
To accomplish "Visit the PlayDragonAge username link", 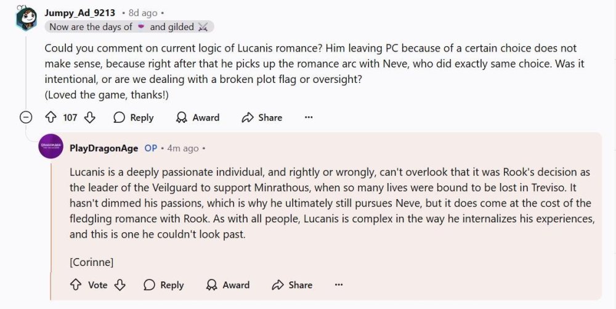I will (x=104, y=148).
